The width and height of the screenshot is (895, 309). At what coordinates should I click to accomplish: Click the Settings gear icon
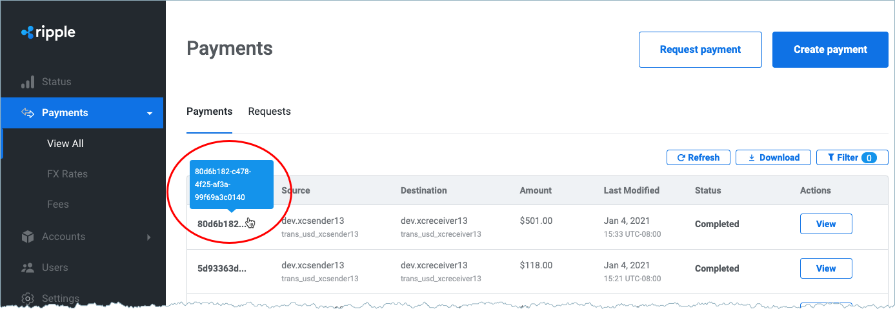coord(27,299)
